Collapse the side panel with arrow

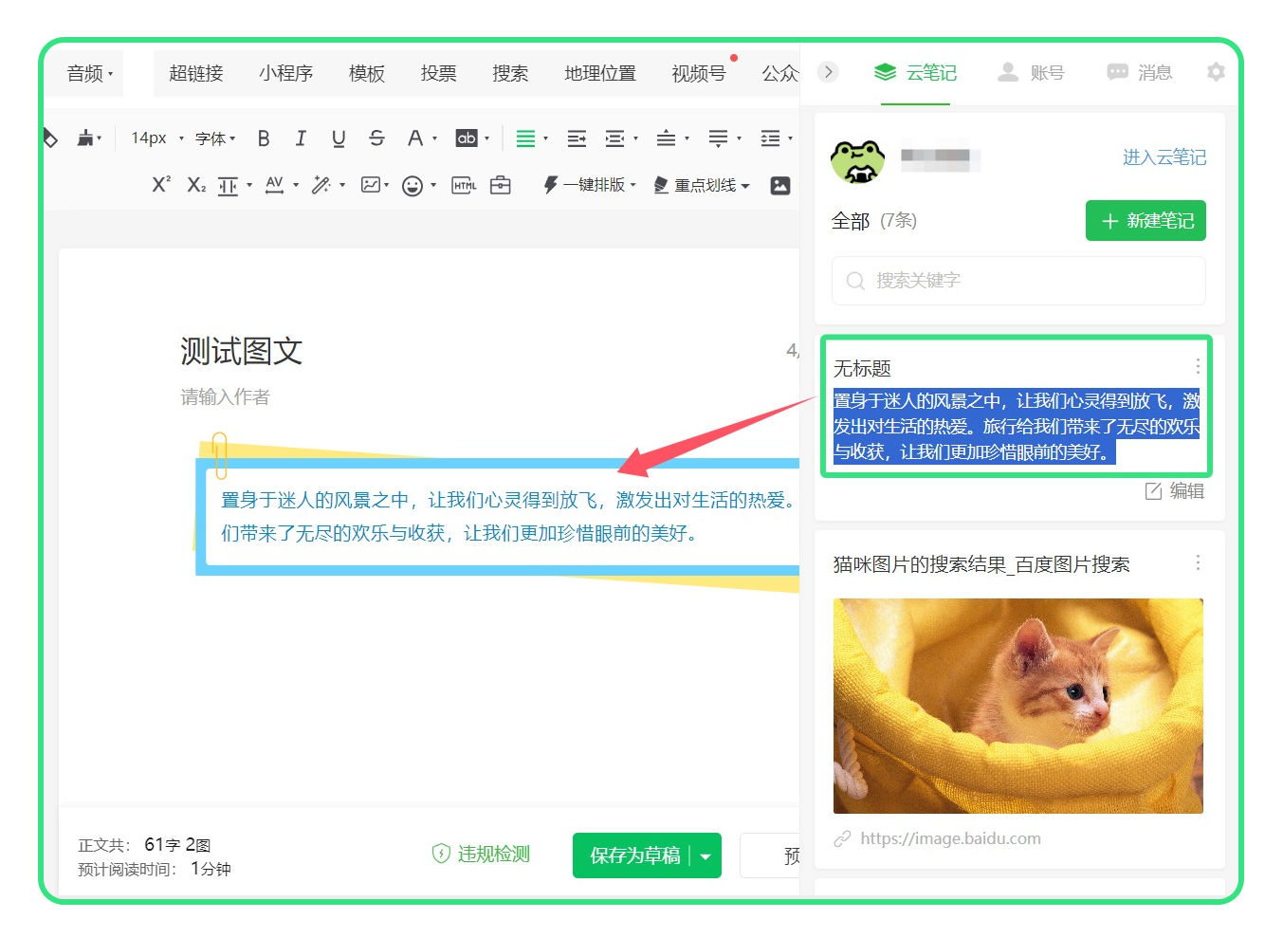(828, 72)
